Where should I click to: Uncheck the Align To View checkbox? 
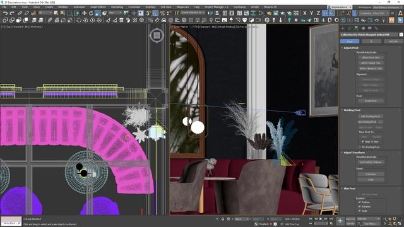(x=363, y=142)
